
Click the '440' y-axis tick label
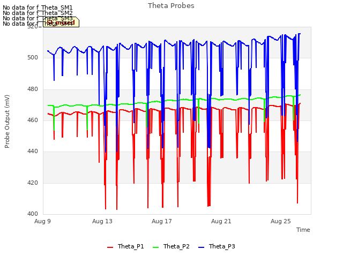[33, 151]
